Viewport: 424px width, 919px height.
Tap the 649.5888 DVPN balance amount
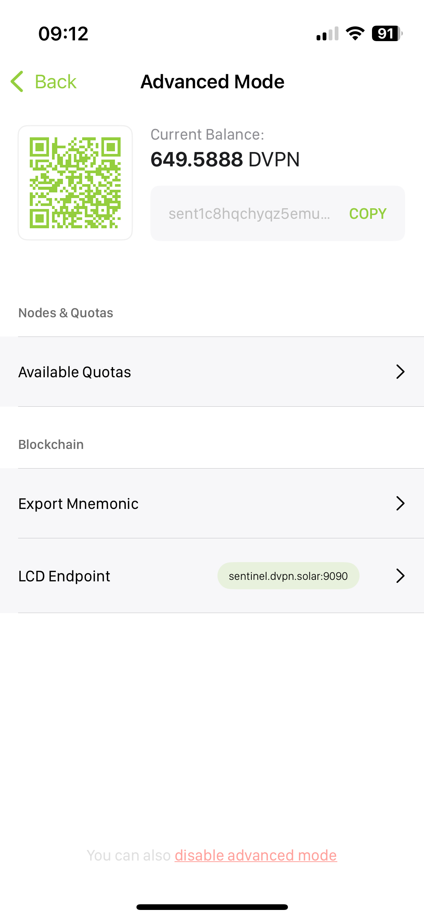225,160
